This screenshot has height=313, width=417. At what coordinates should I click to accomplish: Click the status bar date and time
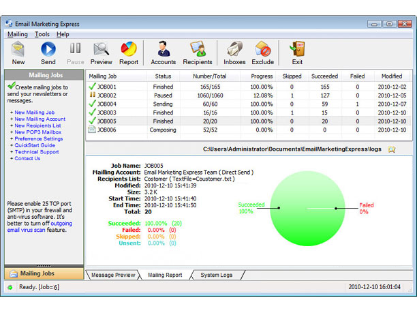click(x=374, y=287)
